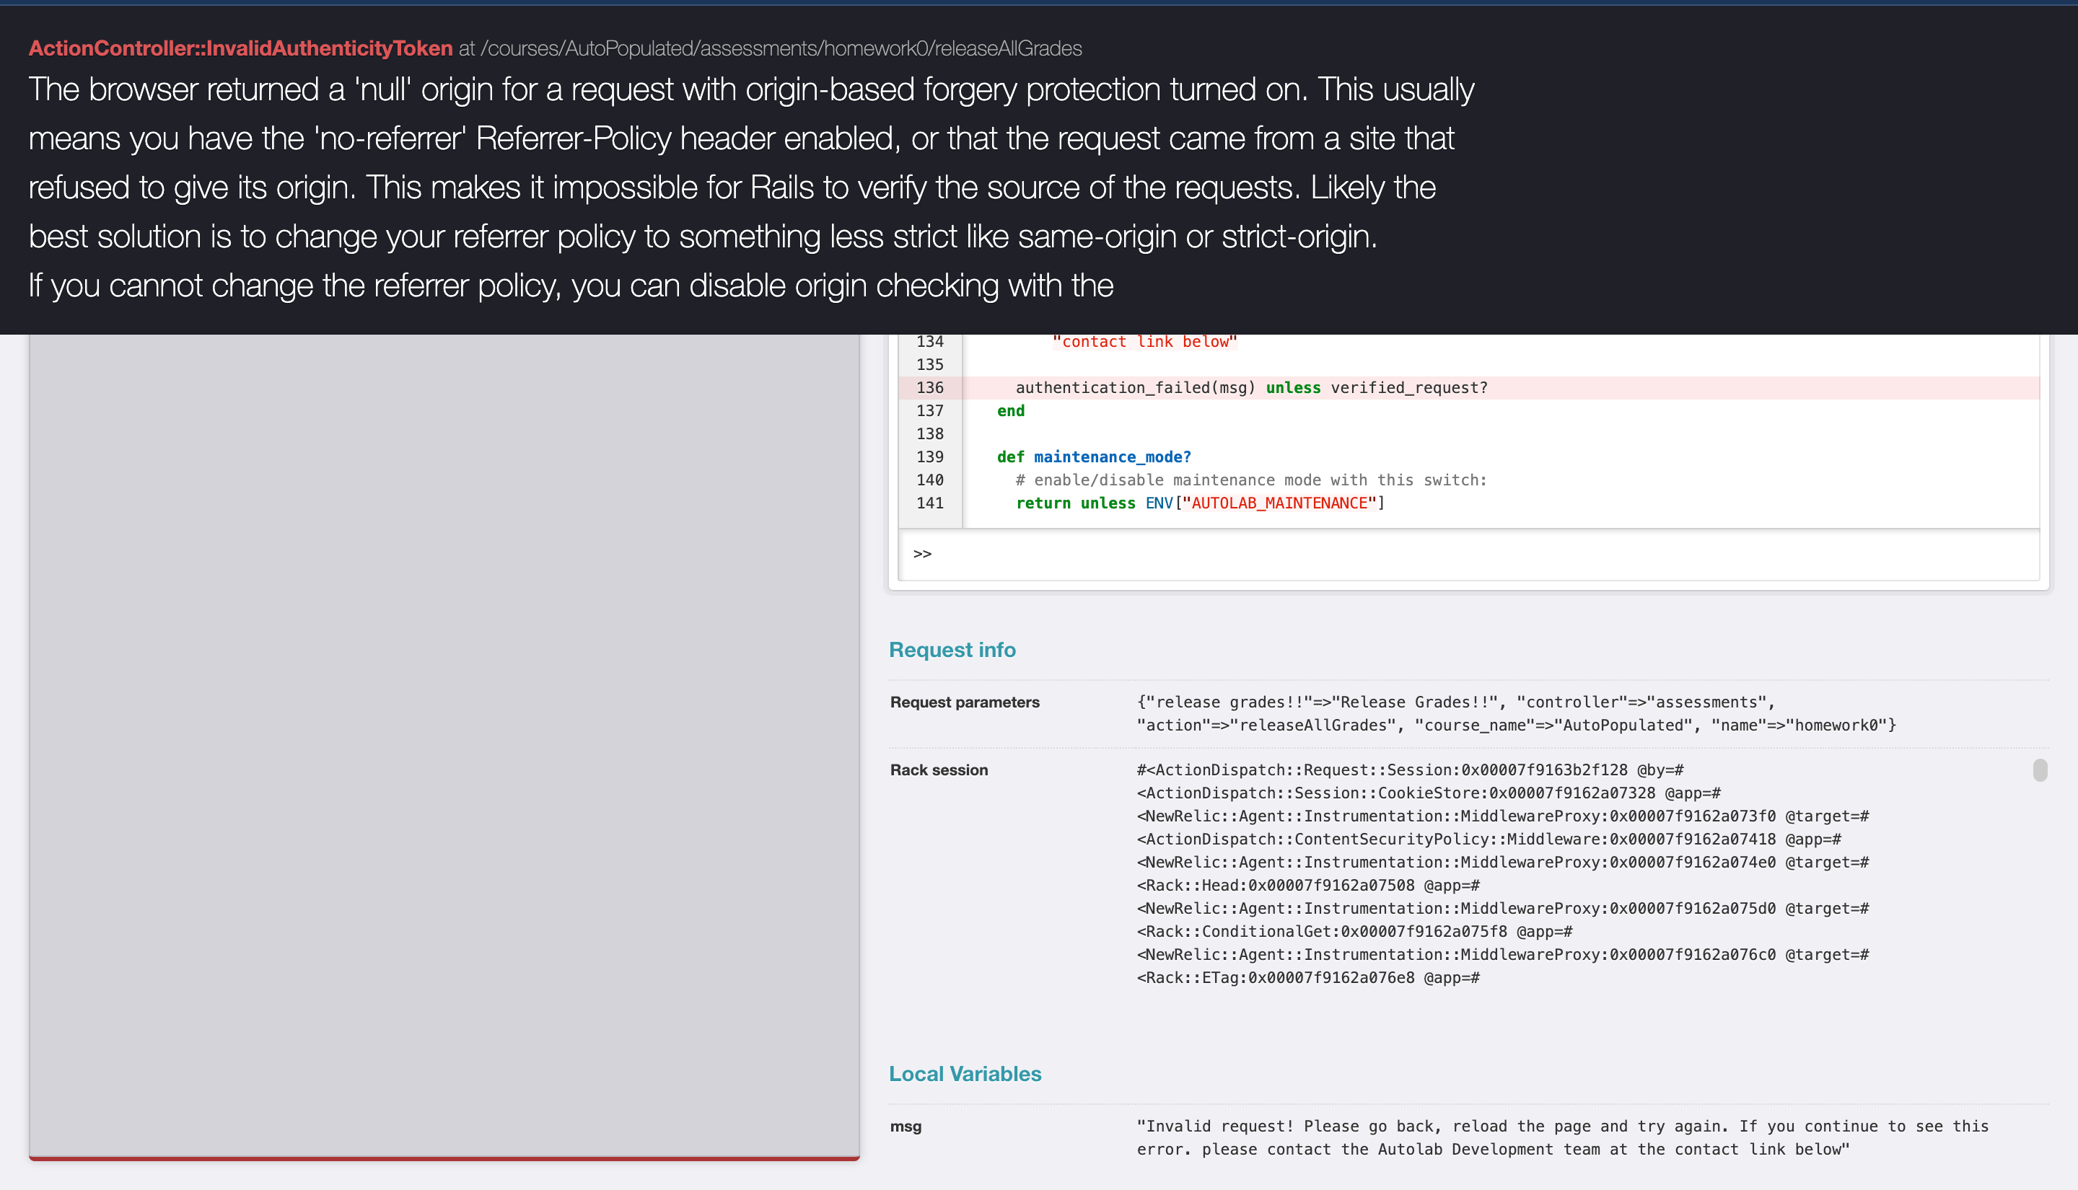Click the msg local variable name
The width and height of the screenshot is (2078, 1190).
pyautogui.click(x=905, y=1127)
